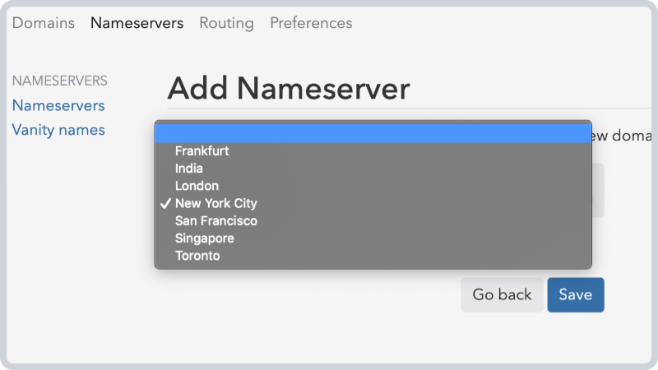Select the blank highlighted option in list
This screenshot has width=658, height=370.
click(x=373, y=133)
